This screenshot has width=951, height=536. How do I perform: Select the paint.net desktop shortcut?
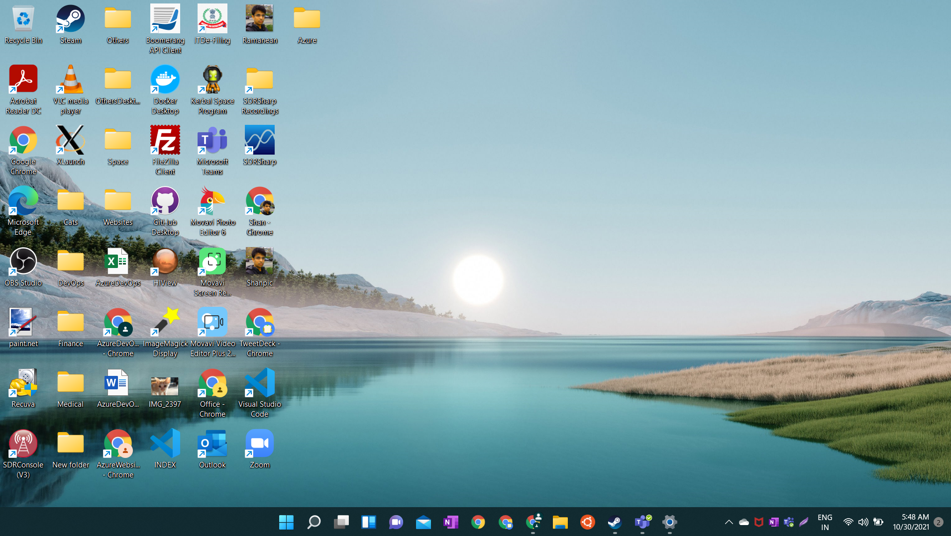tap(23, 328)
